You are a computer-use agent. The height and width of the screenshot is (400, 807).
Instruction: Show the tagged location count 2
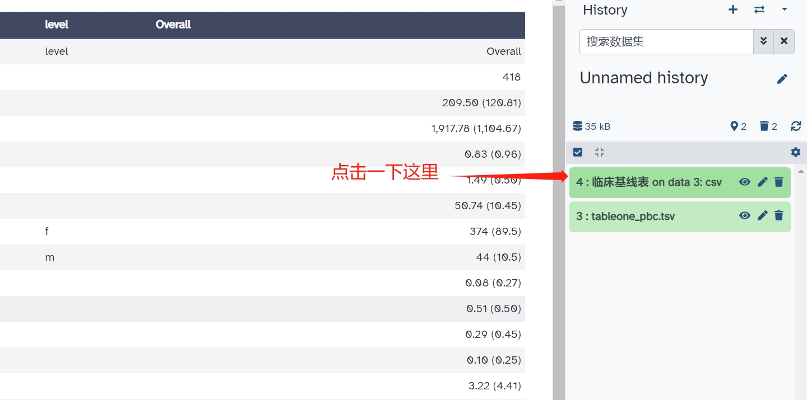coord(739,126)
